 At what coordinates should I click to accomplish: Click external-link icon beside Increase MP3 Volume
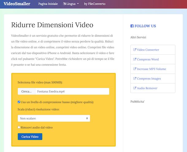135,69
